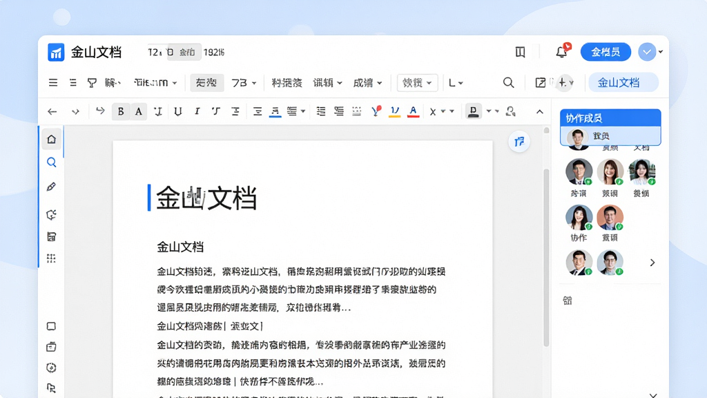
Task: Click the target circle icon in left sidebar
Action: tap(51, 368)
